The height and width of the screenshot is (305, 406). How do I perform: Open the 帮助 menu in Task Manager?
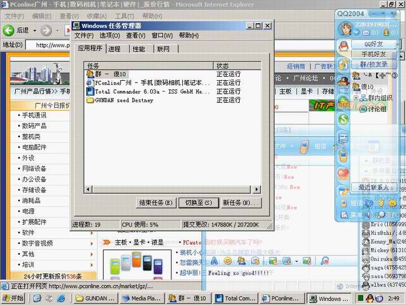click(189, 35)
